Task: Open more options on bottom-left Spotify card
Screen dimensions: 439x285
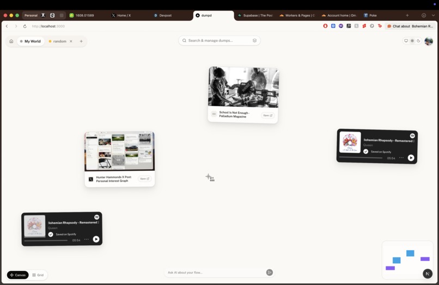Action: [87, 239]
